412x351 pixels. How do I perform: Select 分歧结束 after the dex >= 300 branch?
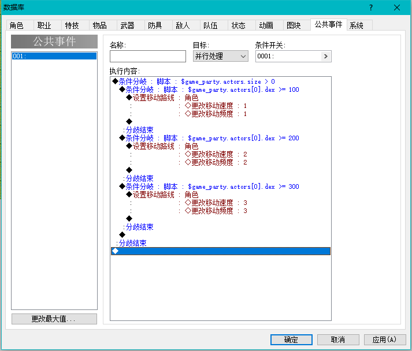tap(221, 227)
